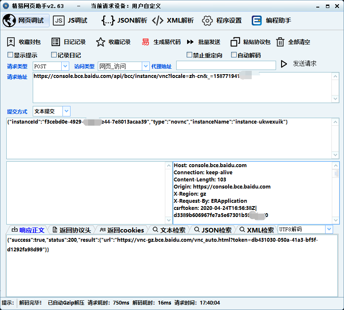Click the 代理地址 input field
Screen dimensions: 344x310
pyautogui.click(x=226, y=65)
